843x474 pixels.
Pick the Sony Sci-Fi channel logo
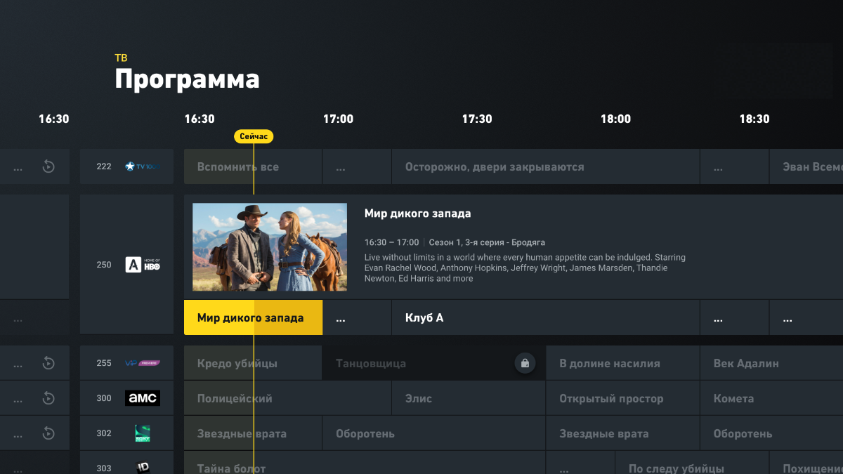(143, 433)
